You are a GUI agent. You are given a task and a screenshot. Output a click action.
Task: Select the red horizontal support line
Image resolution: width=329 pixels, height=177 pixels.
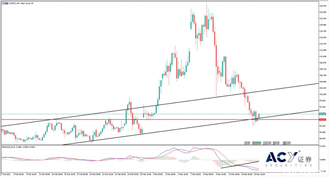[160, 120]
